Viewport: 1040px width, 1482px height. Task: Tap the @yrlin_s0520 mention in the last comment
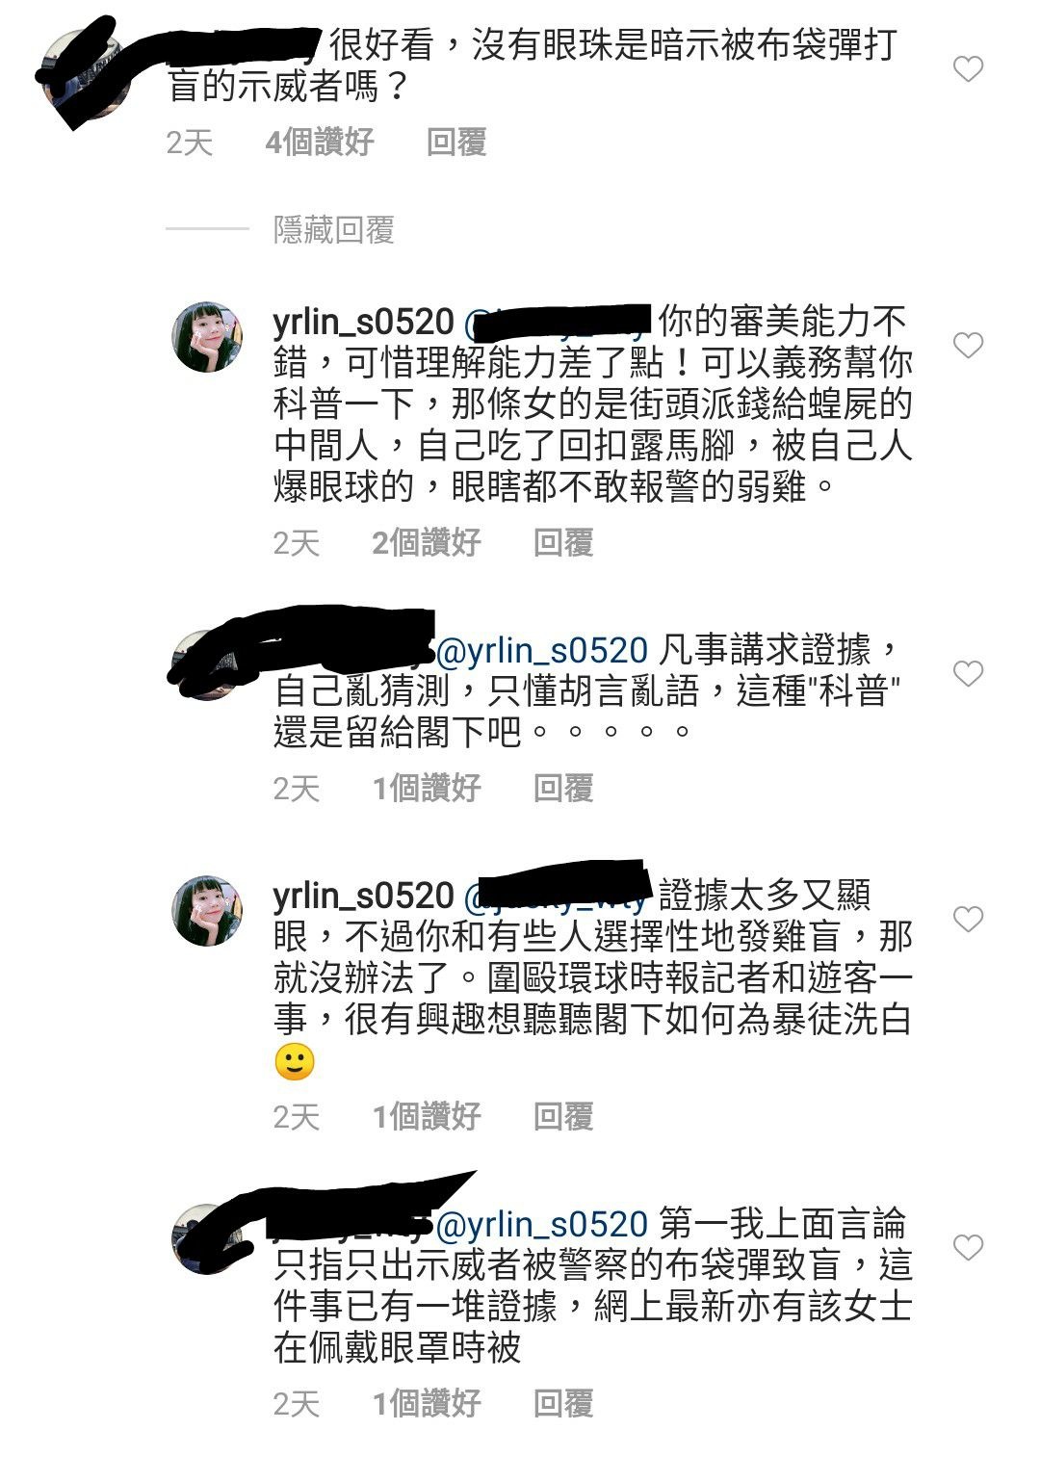click(x=542, y=1225)
